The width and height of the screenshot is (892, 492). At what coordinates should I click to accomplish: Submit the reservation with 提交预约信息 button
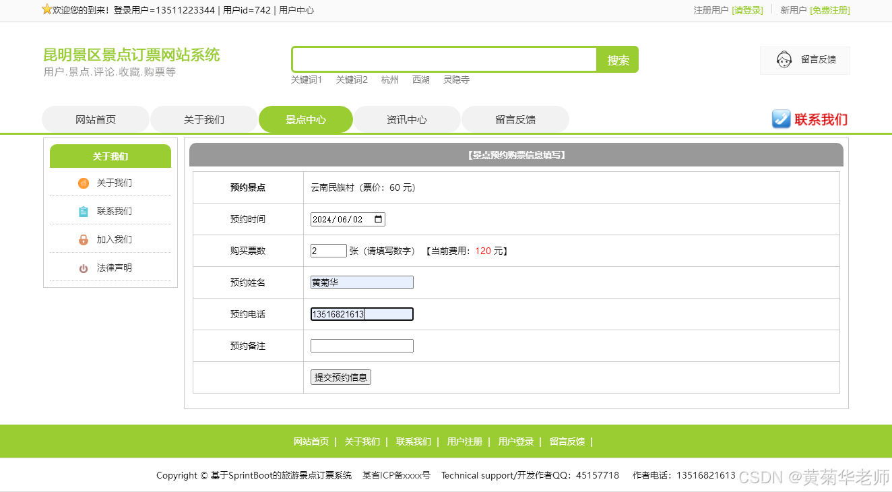[340, 377]
